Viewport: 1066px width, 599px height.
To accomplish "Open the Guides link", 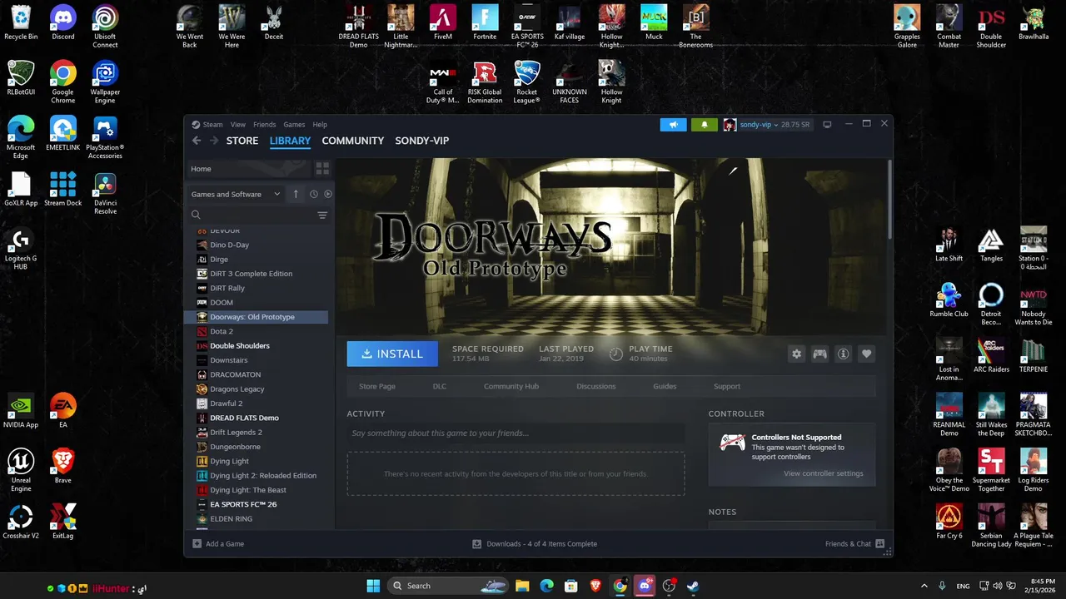I will coord(665,386).
